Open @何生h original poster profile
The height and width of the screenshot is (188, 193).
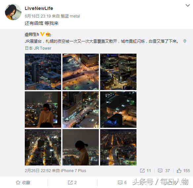32,34
